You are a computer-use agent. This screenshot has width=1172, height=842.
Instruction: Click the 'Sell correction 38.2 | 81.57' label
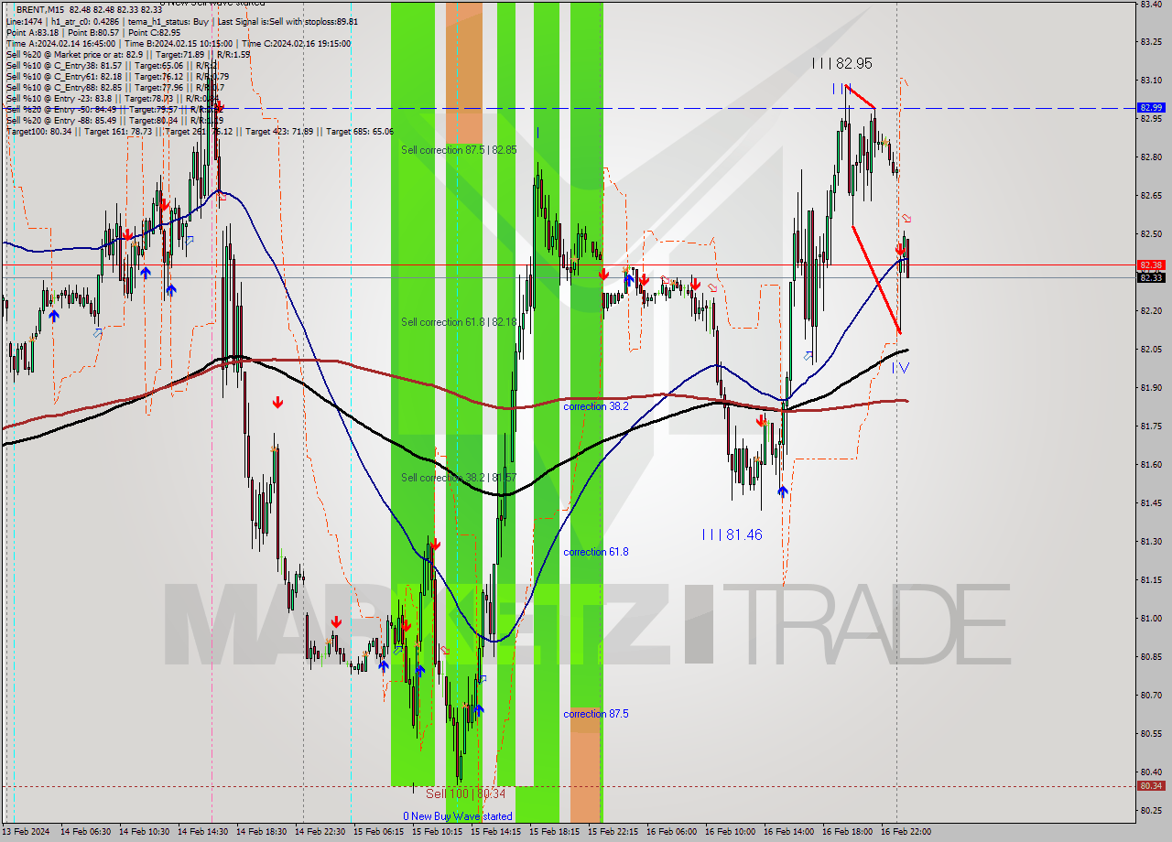(x=459, y=478)
